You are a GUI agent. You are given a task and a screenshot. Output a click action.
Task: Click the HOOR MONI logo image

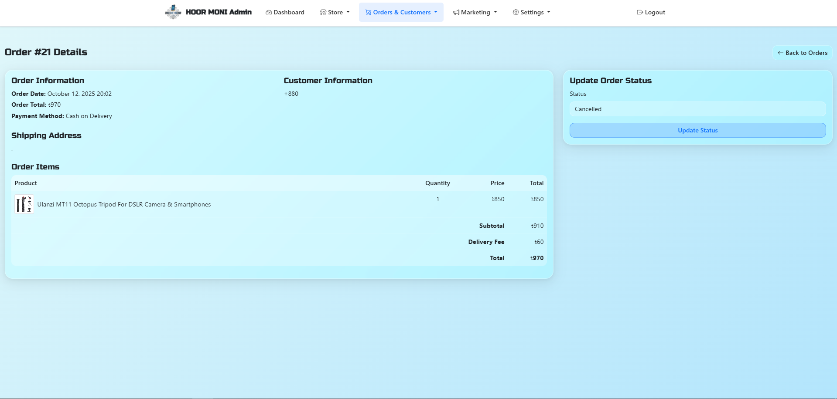pos(173,12)
